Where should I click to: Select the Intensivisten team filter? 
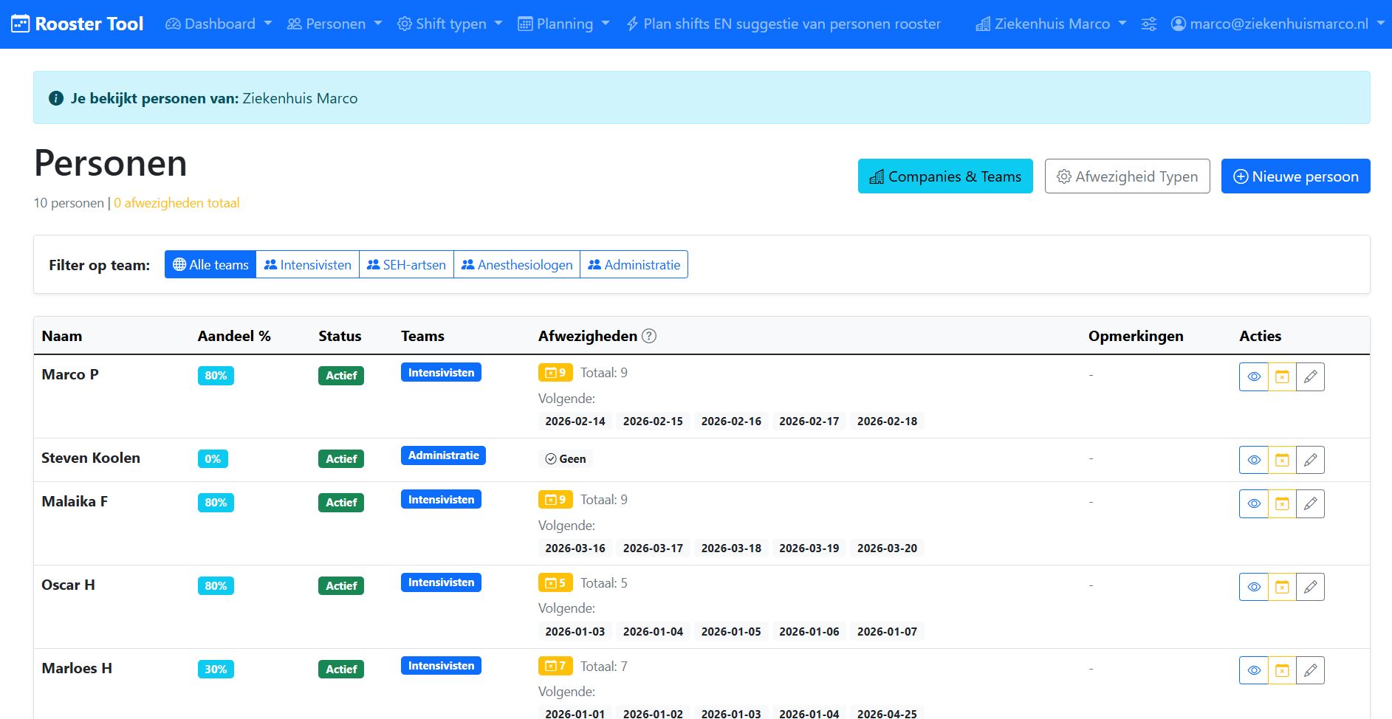click(307, 264)
